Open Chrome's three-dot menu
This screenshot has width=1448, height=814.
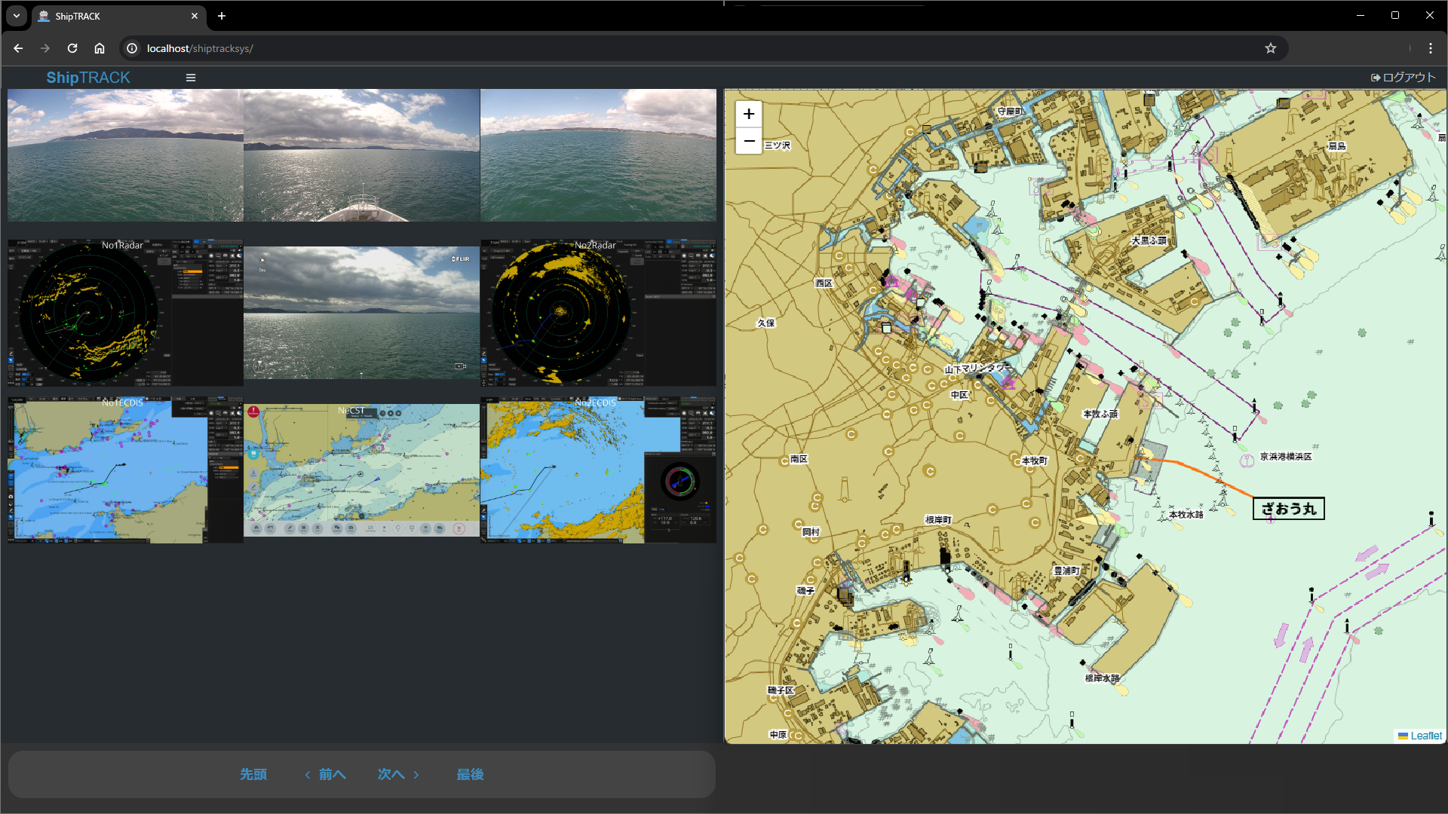click(1430, 48)
